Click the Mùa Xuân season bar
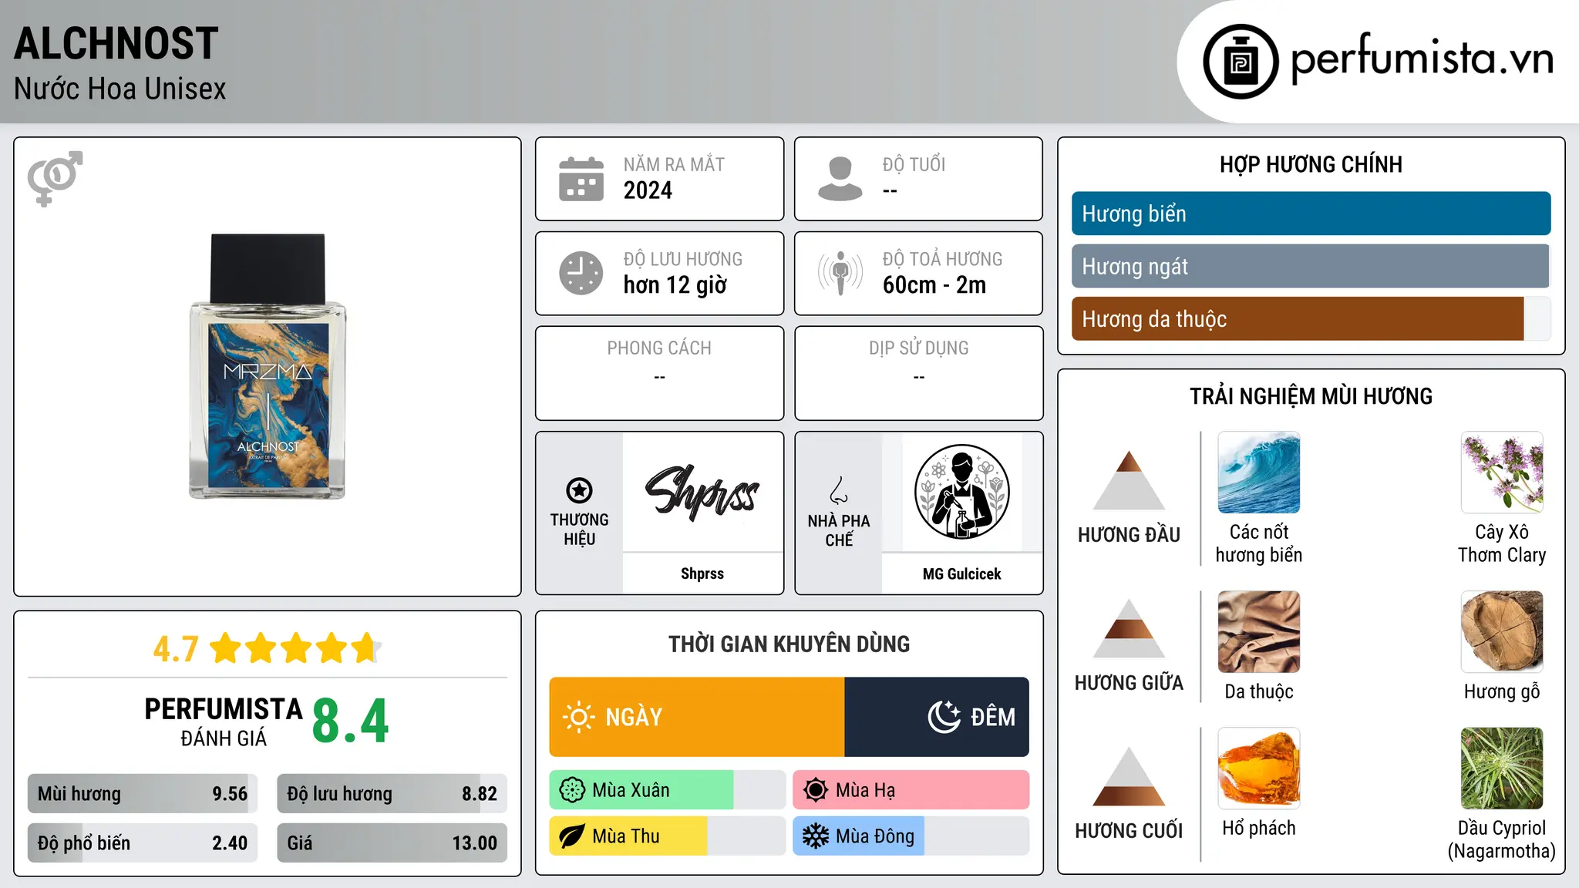This screenshot has height=888, width=1579. (667, 790)
